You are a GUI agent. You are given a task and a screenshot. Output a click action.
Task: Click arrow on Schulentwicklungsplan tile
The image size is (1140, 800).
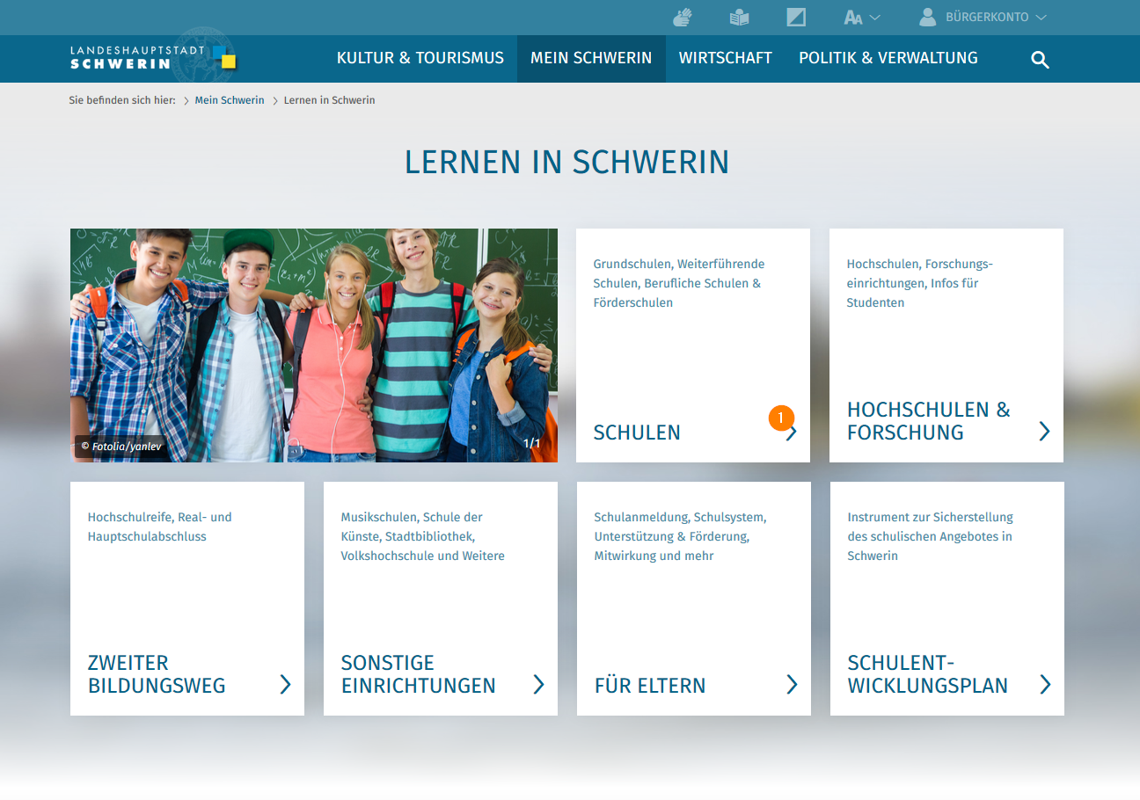[1045, 684]
